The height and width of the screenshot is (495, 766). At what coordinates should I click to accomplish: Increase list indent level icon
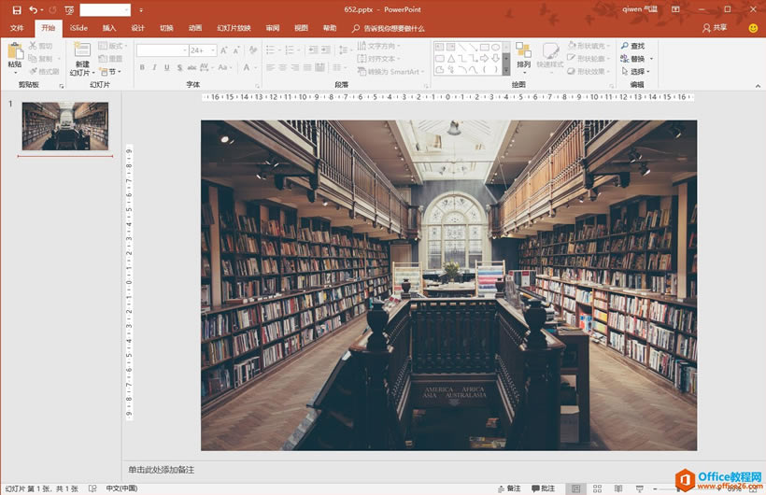326,50
